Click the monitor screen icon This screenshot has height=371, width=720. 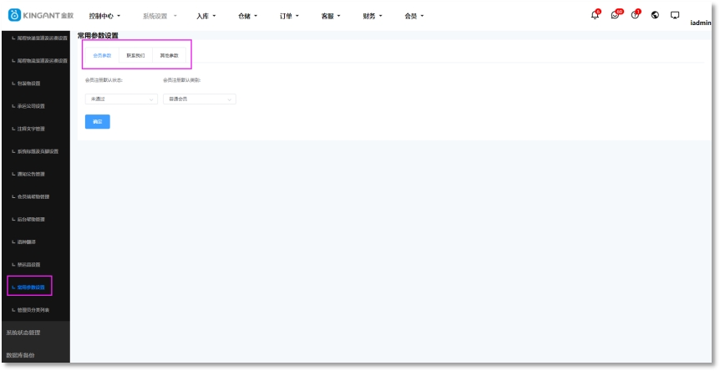[x=675, y=16]
